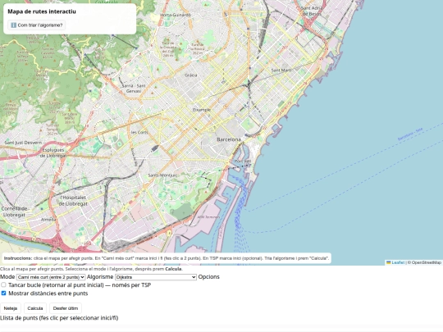Click the 'Cornellà de Llobregat' map label
The image size is (443, 332).
[x=15, y=211]
